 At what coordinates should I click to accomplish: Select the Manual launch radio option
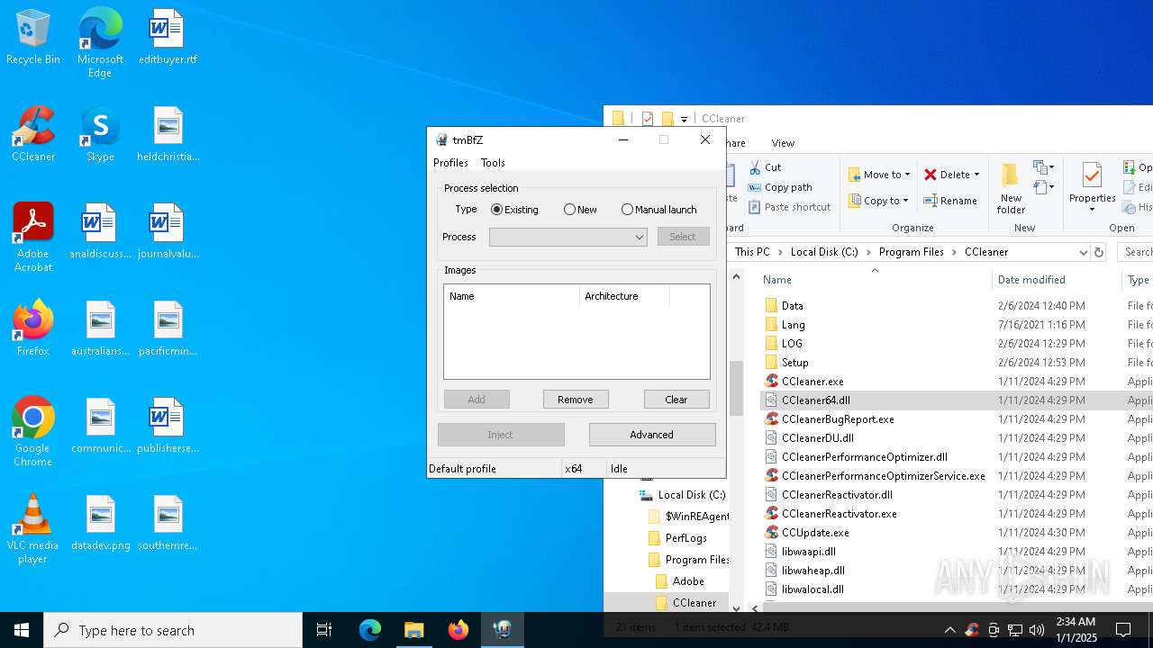coord(659,210)
